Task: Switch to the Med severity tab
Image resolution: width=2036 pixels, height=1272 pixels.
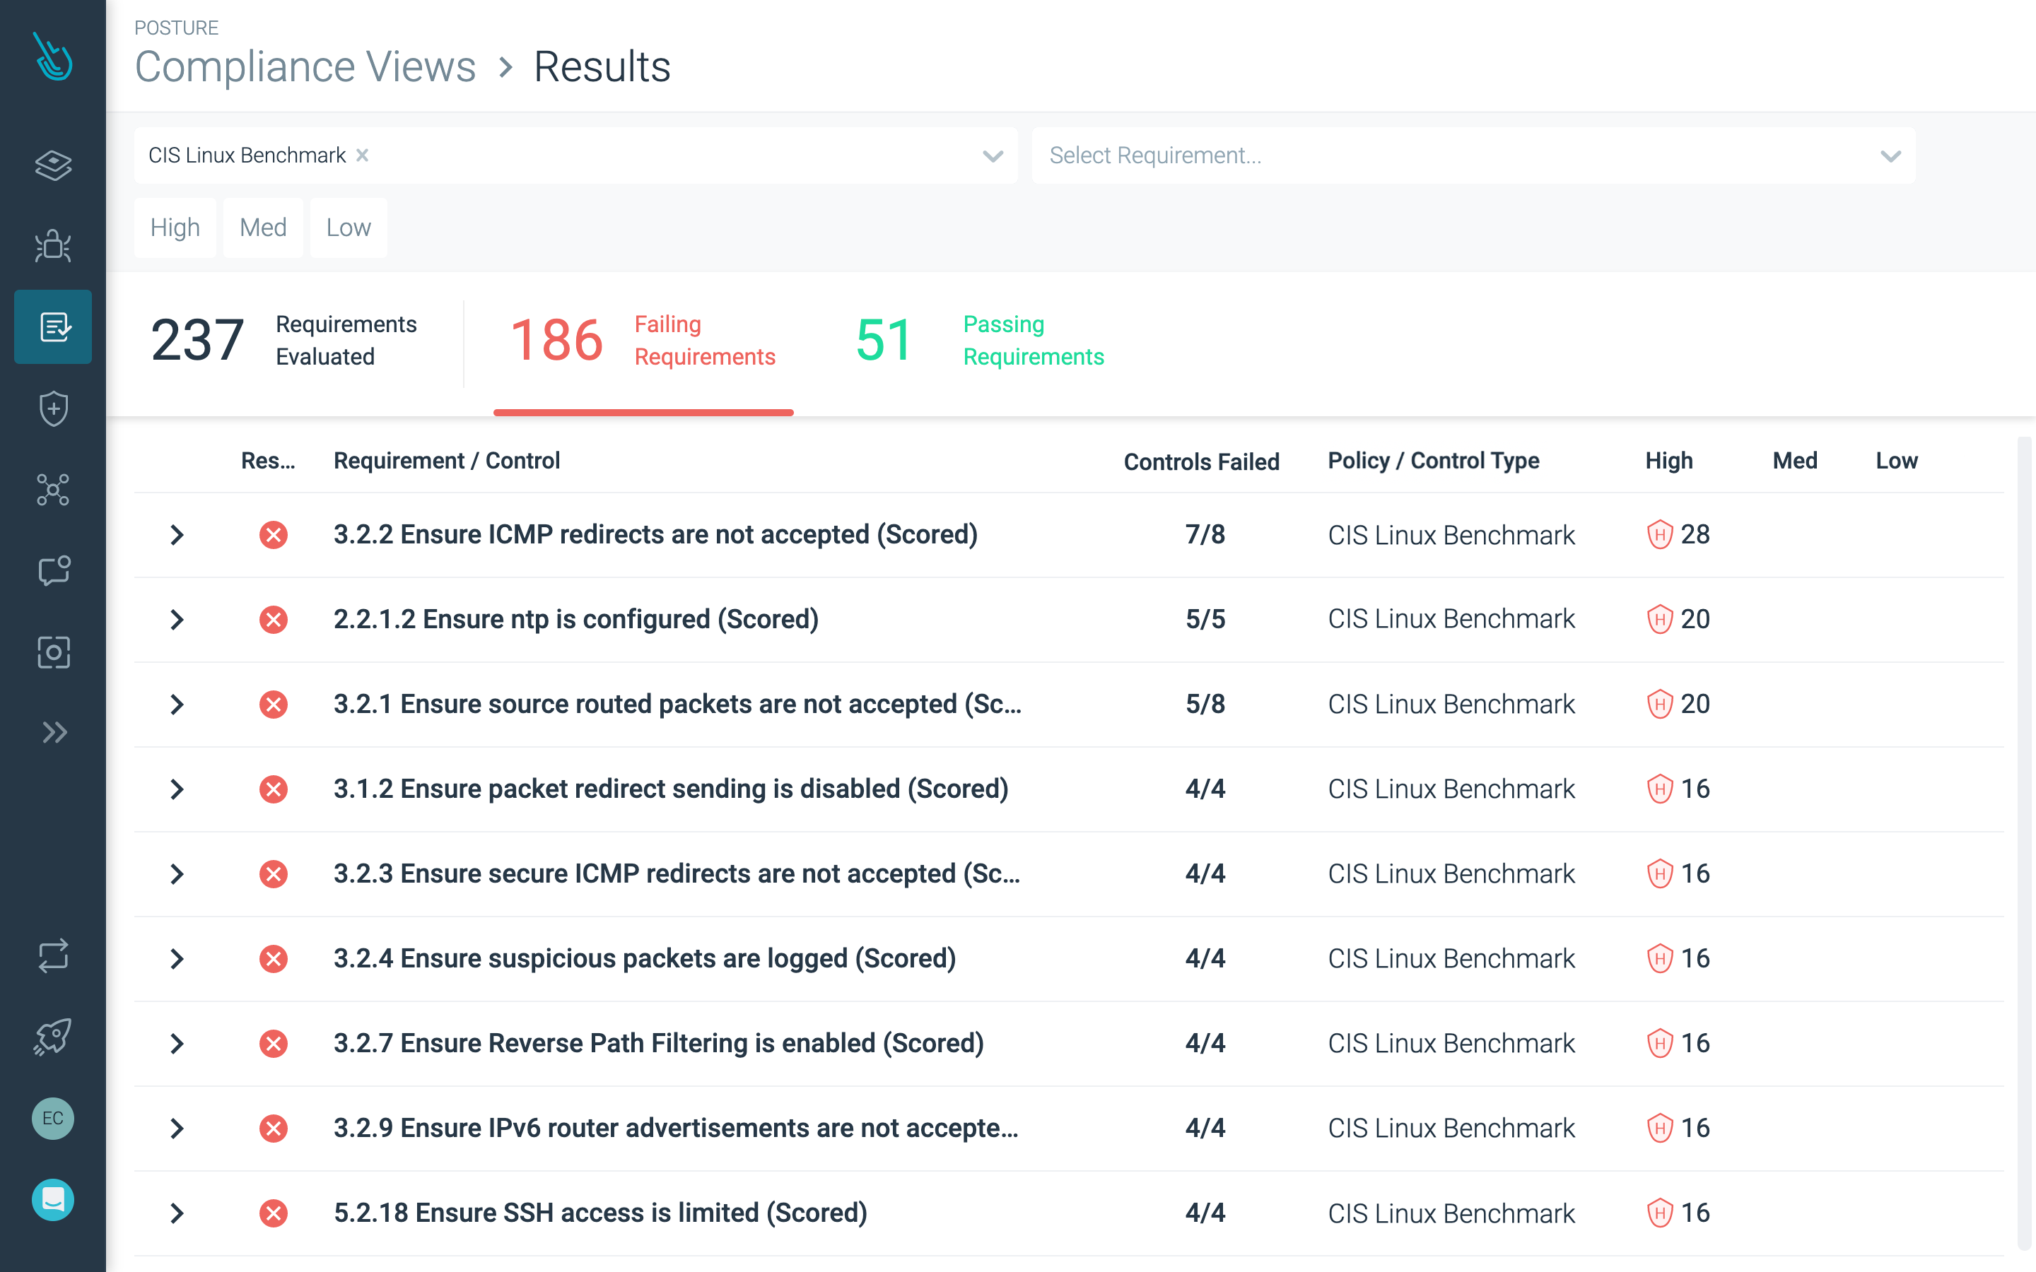Action: (x=261, y=227)
